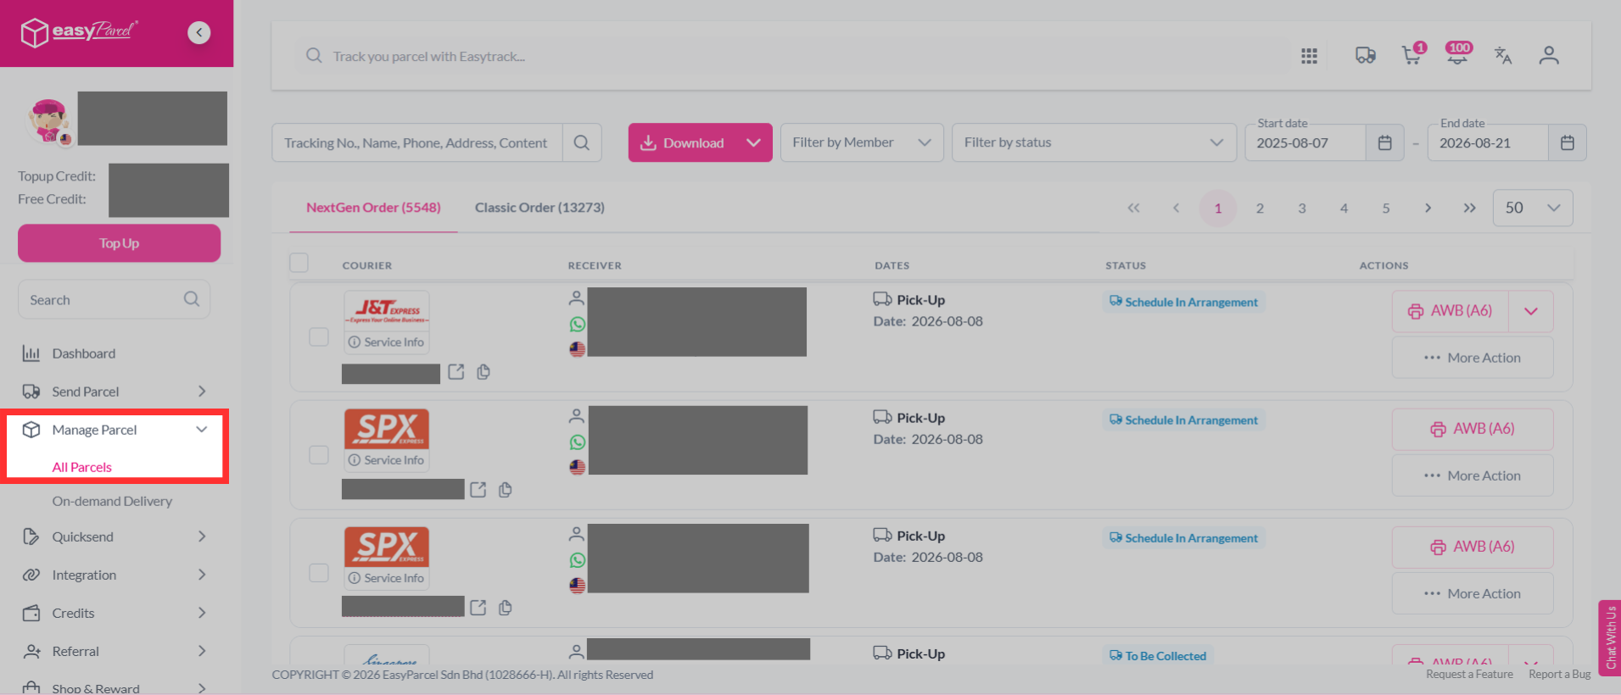Print AWB (A6) for first SPX row
This screenshot has height=695, width=1621.
pyautogui.click(x=1473, y=429)
